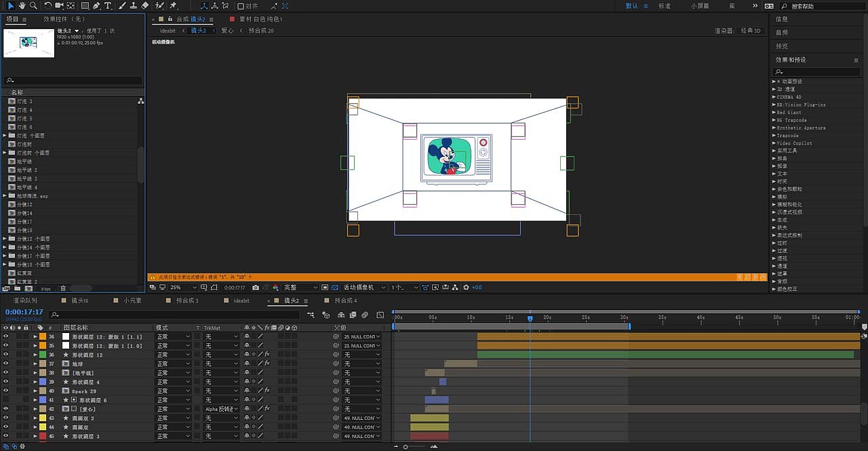Hide layer 34 with its eye icon
The width and height of the screenshot is (868, 451).
pos(5,336)
